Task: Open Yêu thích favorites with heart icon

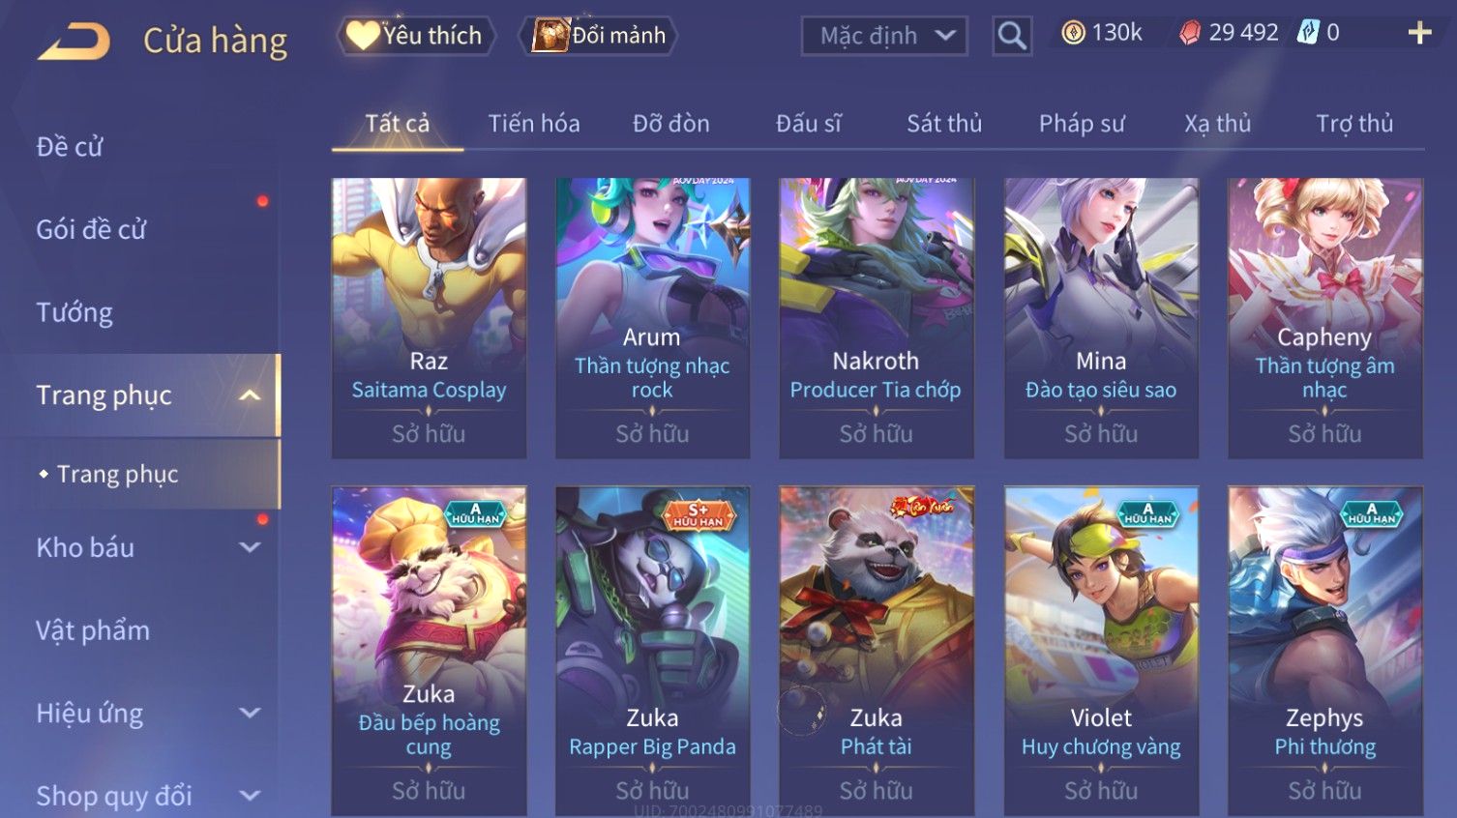Action: [416, 36]
